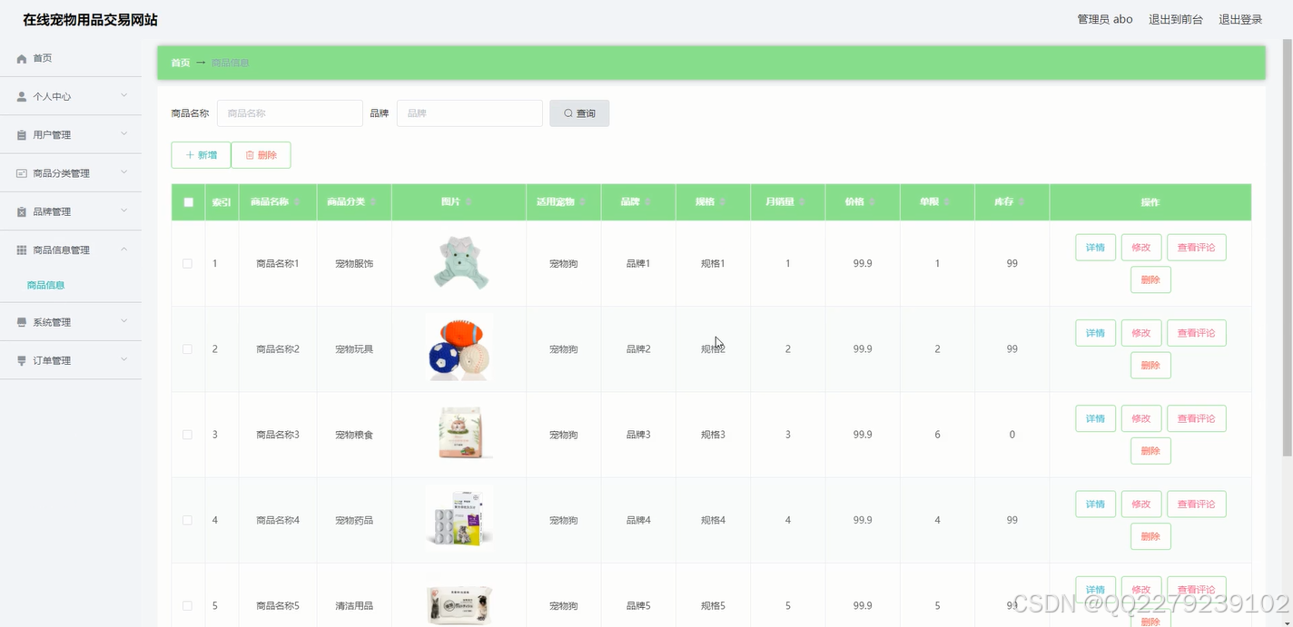The height and width of the screenshot is (627, 1293).
Task: Open 用户管理 via its list icon
Action: tap(20, 134)
